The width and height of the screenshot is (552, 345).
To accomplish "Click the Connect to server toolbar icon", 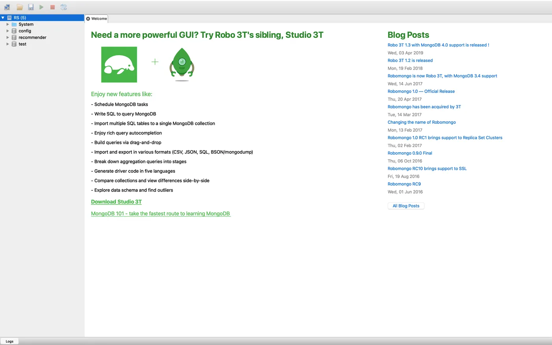I will [7, 7].
